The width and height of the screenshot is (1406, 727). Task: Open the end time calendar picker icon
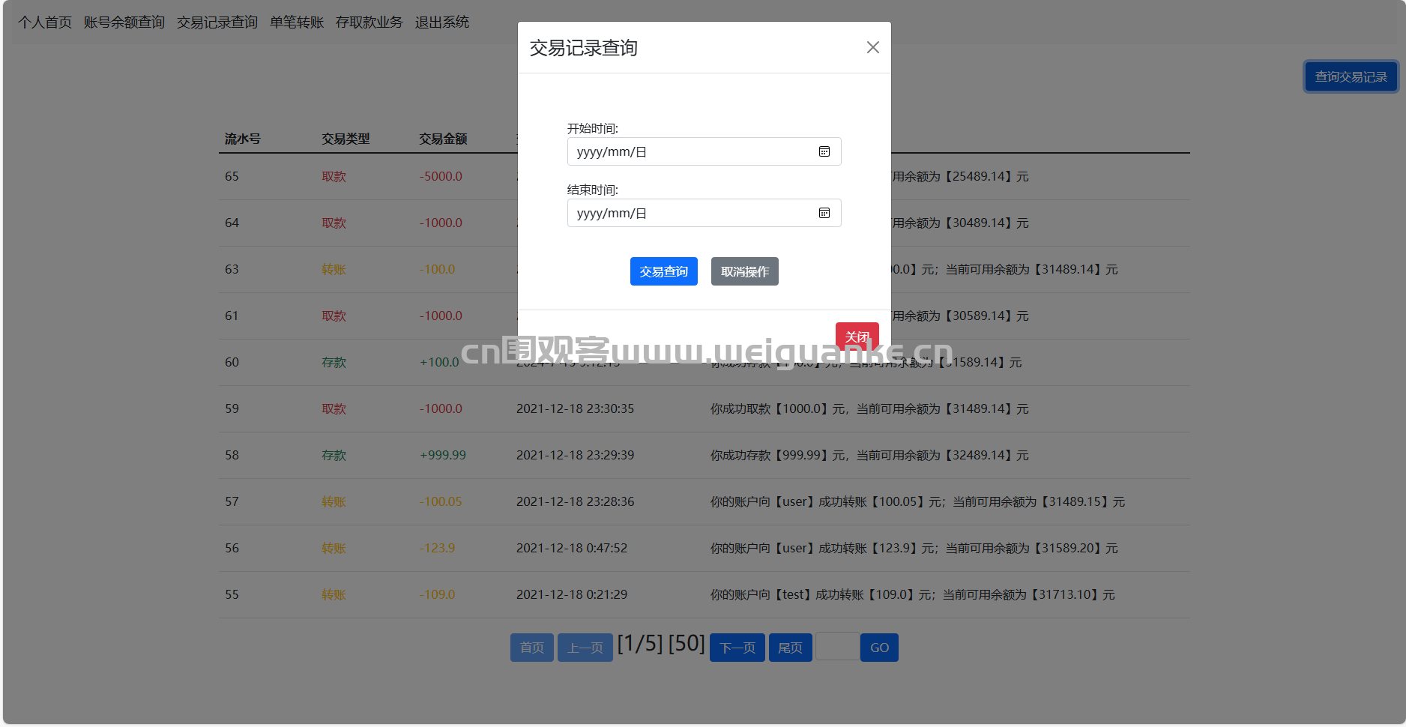(824, 213)
